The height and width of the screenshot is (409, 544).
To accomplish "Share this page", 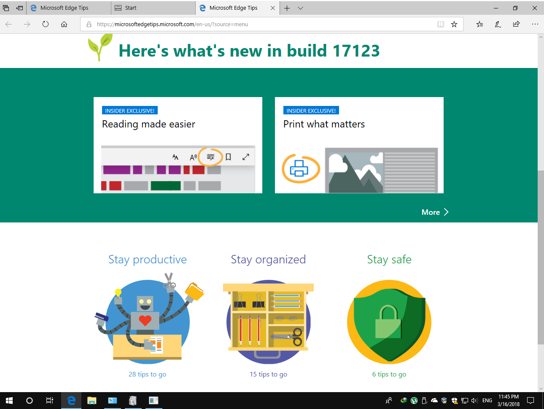I will point(516,24).
